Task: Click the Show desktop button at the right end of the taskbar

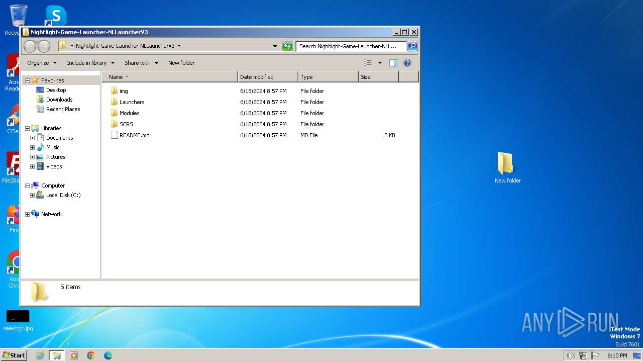Action: pos(637,355)
